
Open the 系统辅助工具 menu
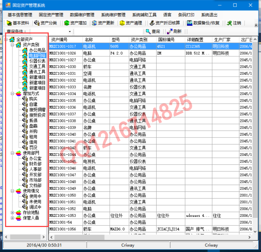click(x=144, y=15)
